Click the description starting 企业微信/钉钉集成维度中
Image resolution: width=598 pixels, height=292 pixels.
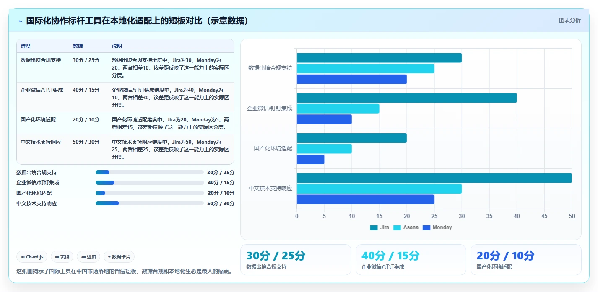[x=170, y=98]
